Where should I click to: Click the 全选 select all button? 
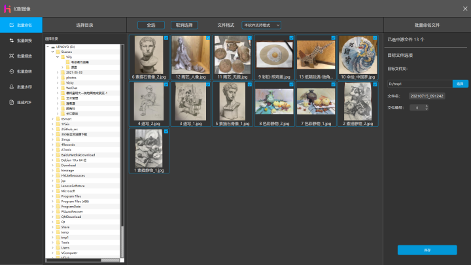tap(151, 25)
